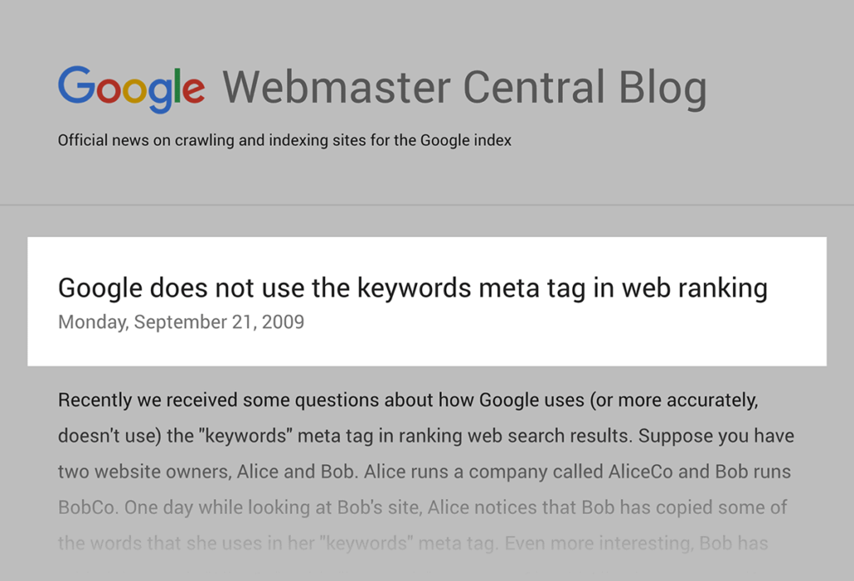Open the Webmaster Central Blog header title
854x581 pixels.
465,88
